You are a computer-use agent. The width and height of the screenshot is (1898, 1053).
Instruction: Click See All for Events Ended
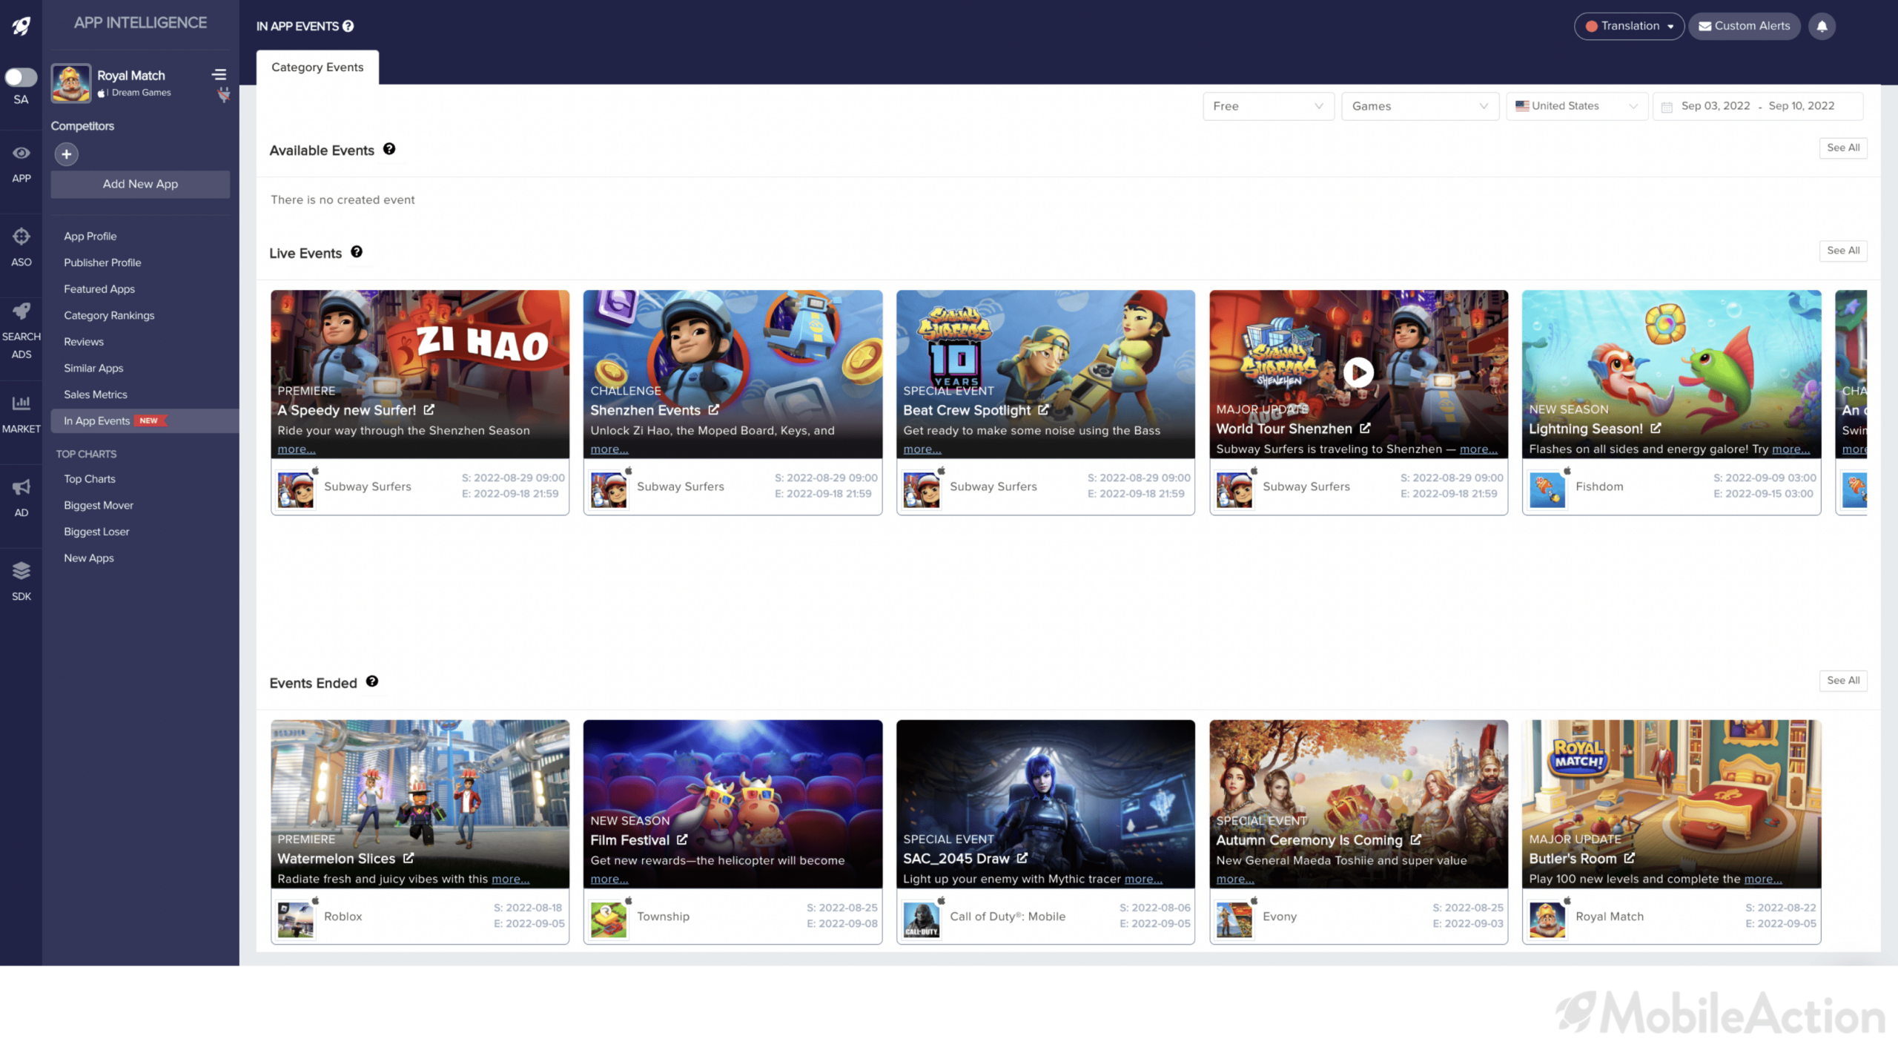(x=1842, y=680)
